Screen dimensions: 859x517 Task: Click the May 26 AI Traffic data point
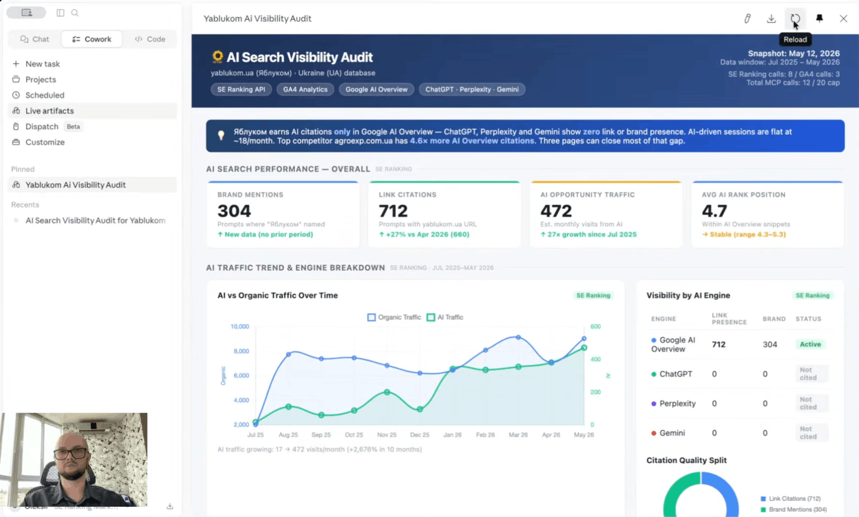point(584,348)
